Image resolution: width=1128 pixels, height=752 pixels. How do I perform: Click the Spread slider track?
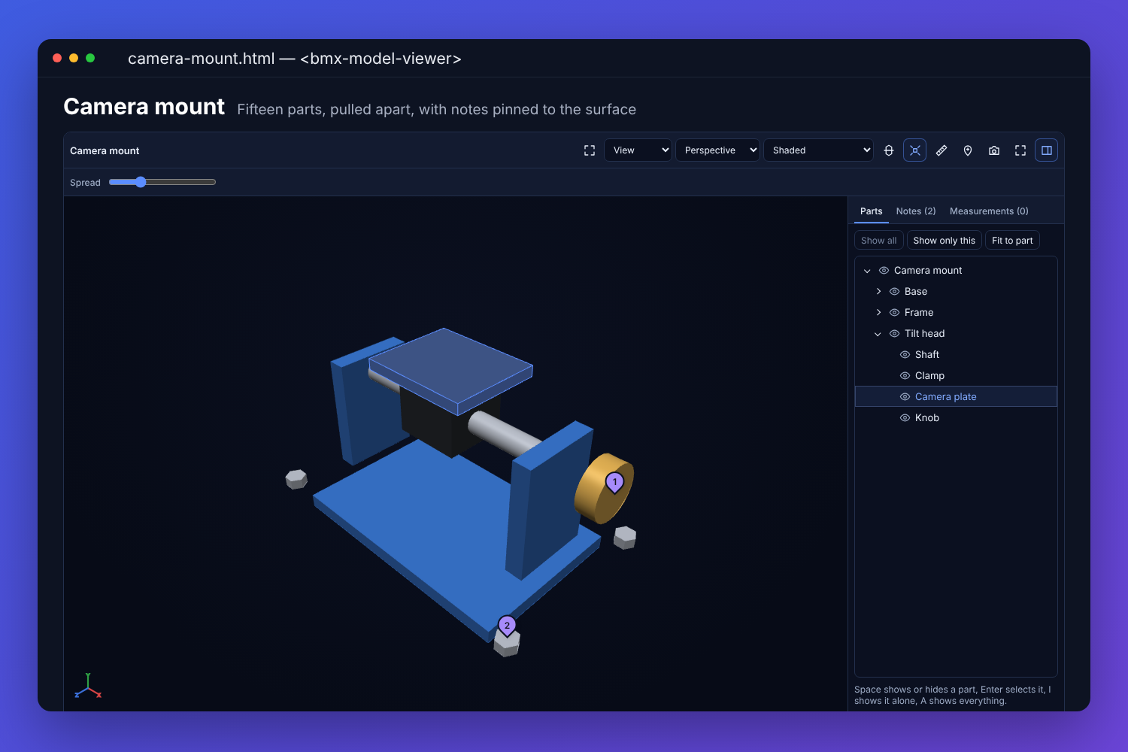tap(162, 182)
